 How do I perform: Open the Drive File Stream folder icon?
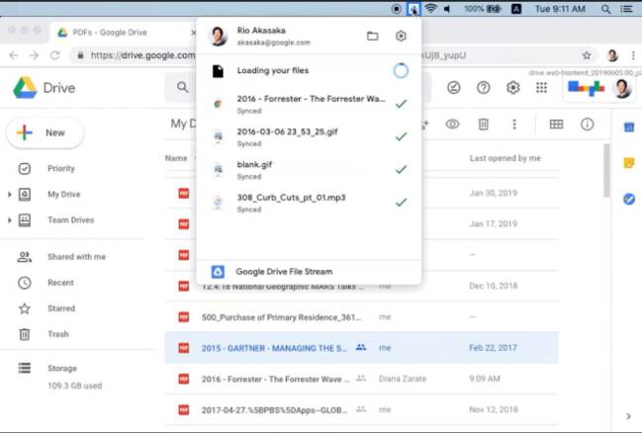click(x=372, y=36)
